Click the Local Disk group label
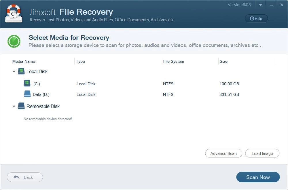Screen dimensions: 288x190 (x=37, y=71)
